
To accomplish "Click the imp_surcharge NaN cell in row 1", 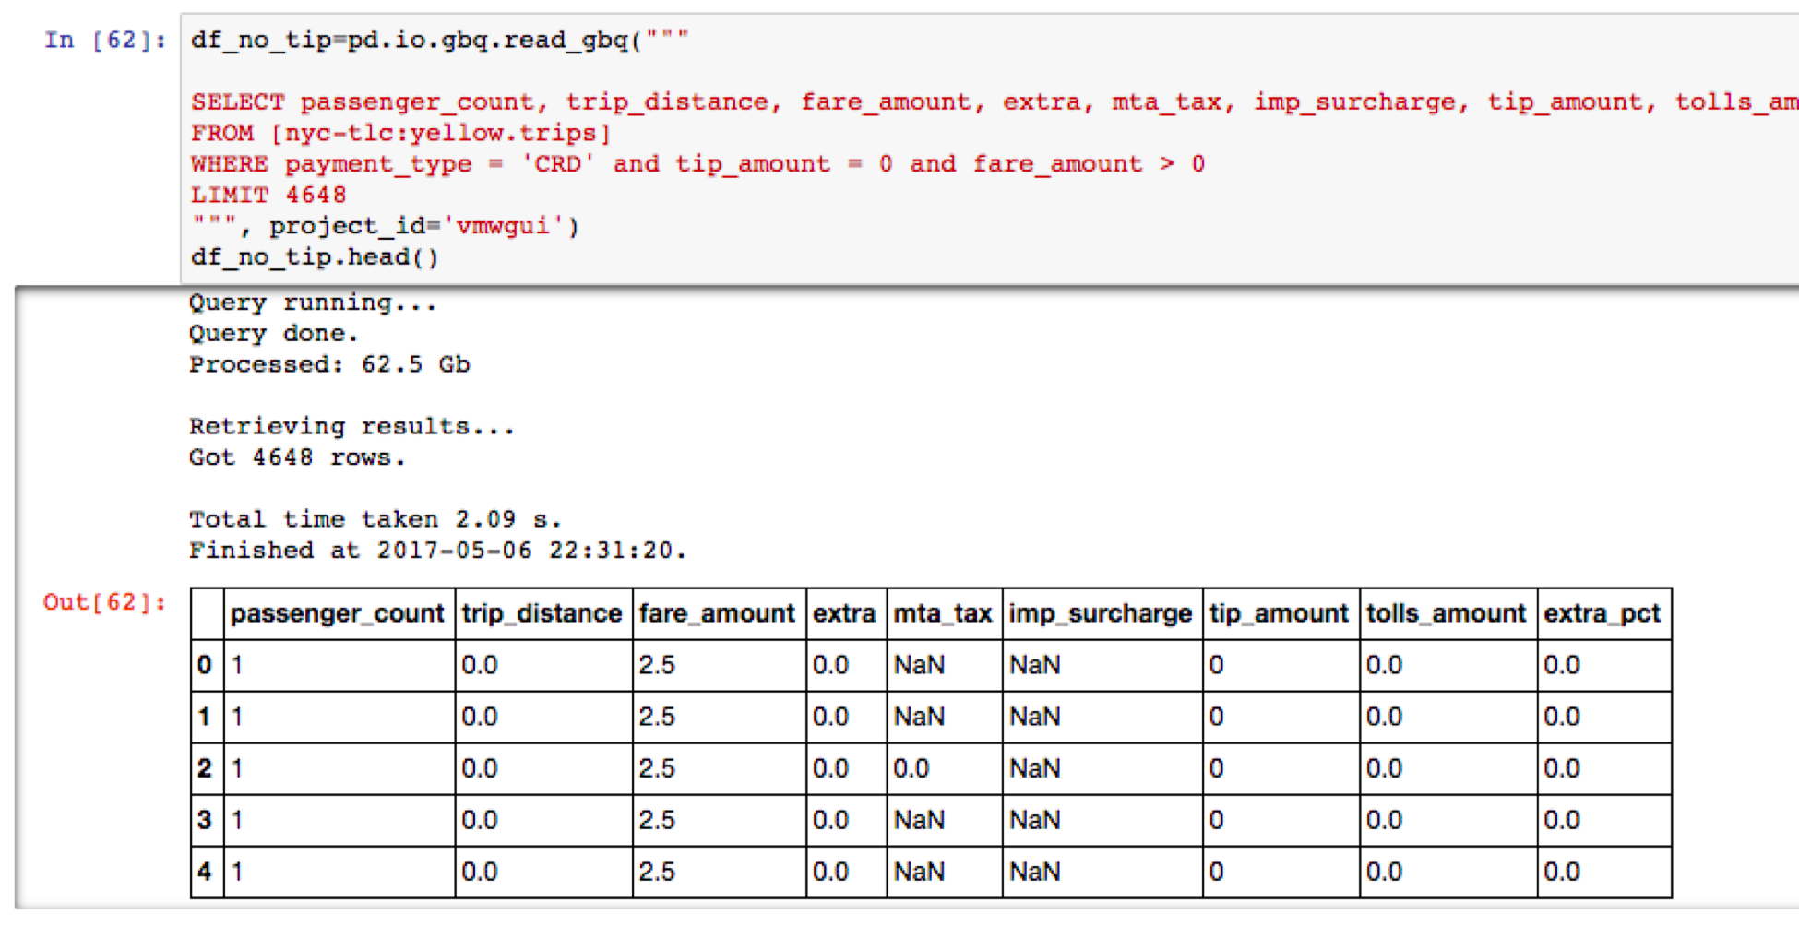I will pyautogui.click(x=1102, y=717).
